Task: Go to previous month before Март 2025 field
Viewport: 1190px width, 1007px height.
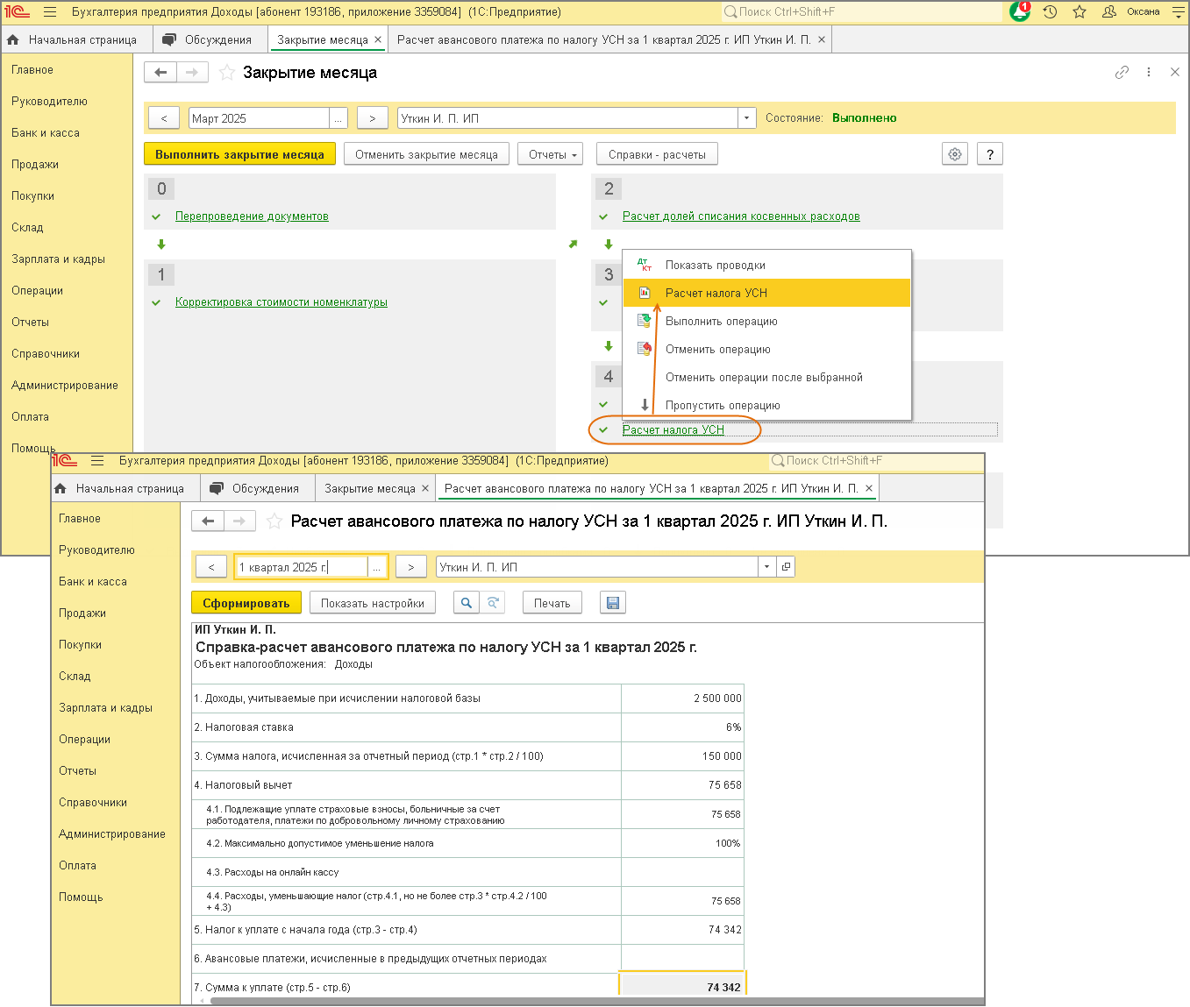Action: click(x=164, y=118)
